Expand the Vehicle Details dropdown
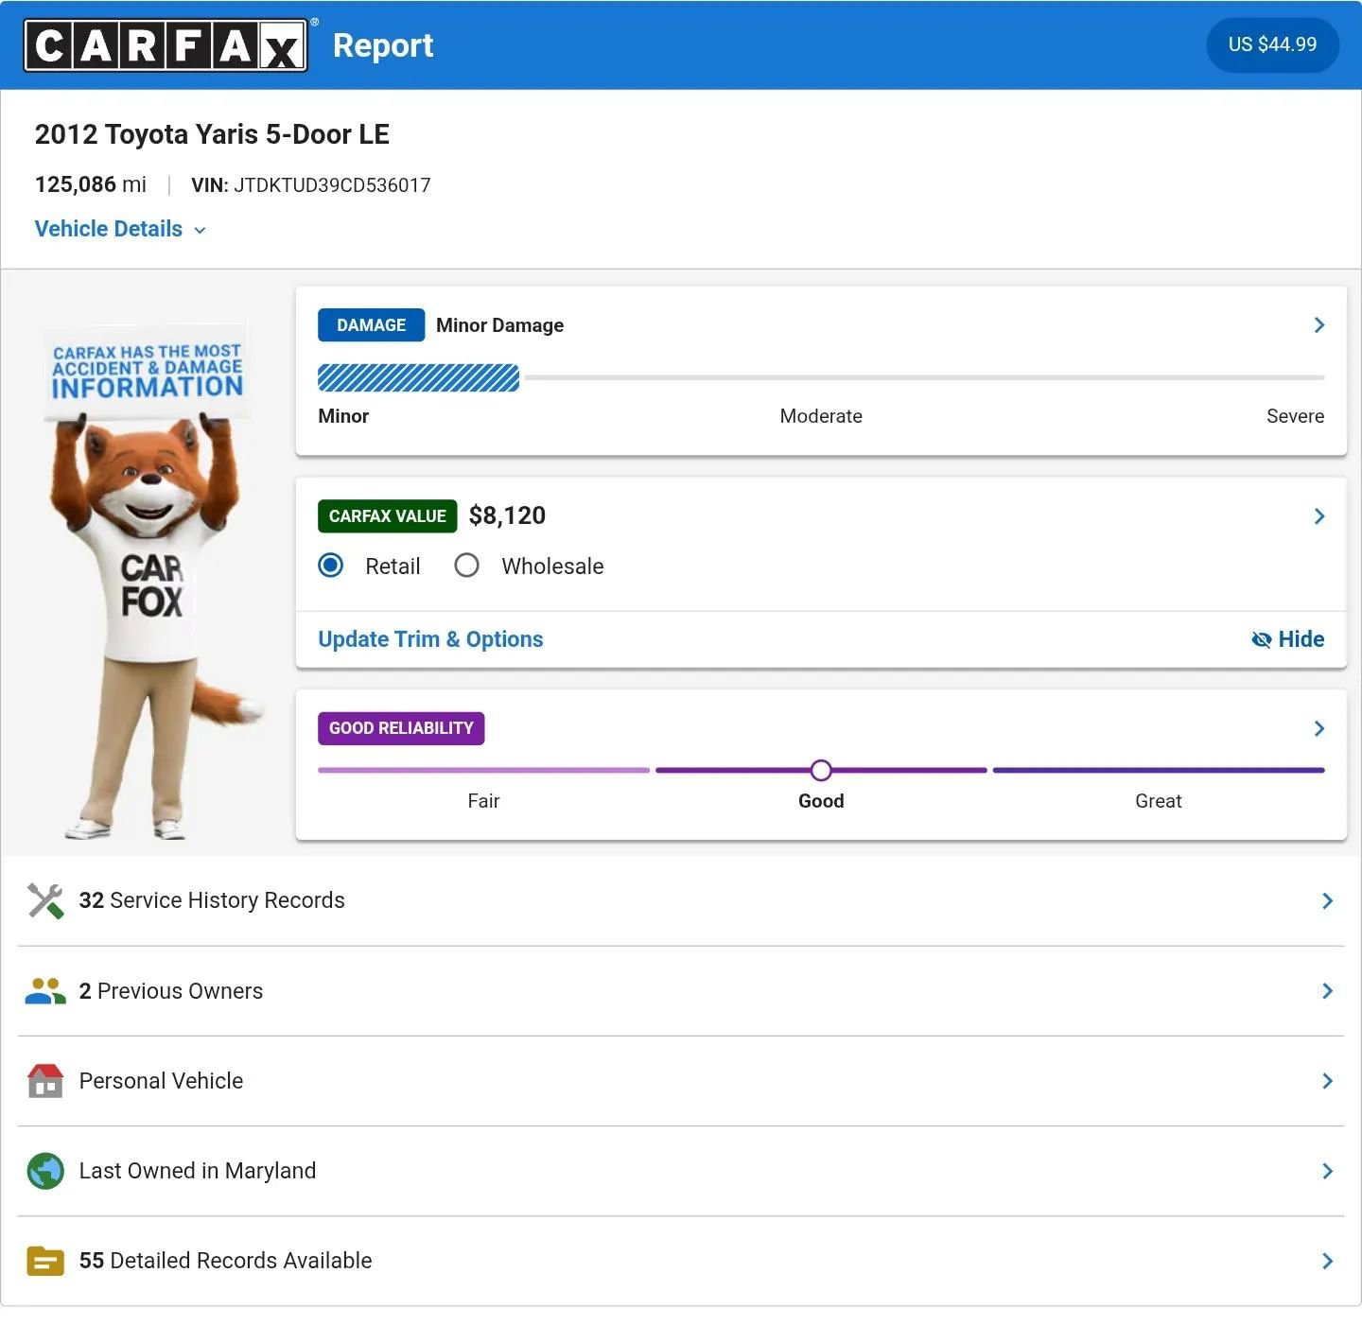 (120, 229)
